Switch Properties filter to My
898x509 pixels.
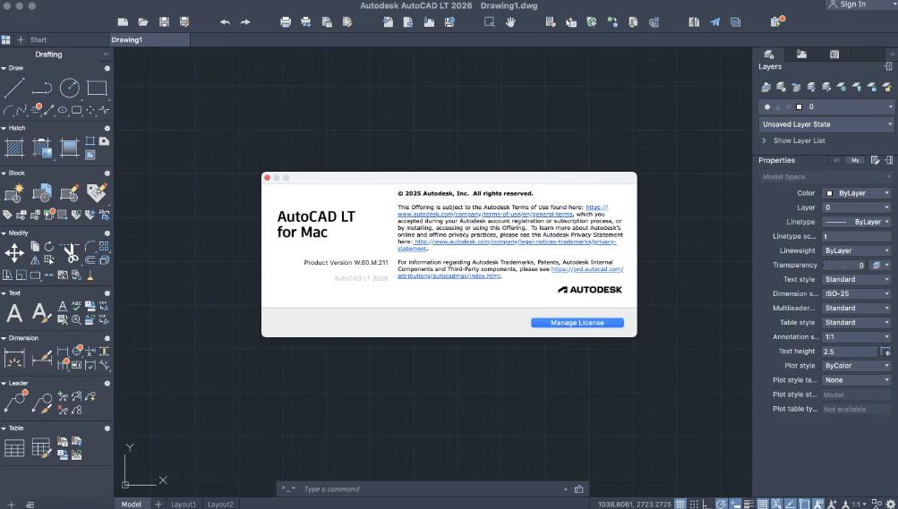tap(855, 161)
